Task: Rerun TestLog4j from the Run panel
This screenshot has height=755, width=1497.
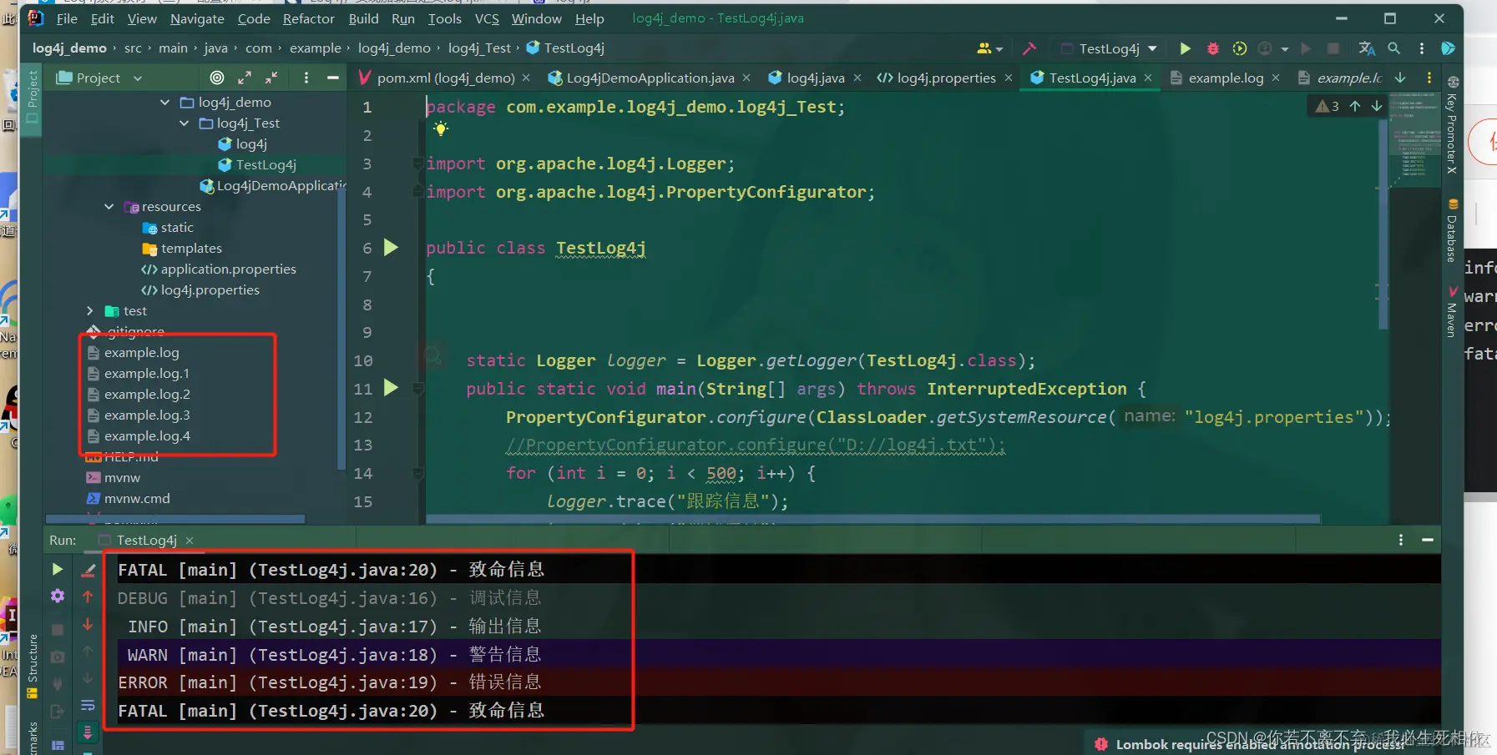Action: pyautogui.click(x=58, y=569)
